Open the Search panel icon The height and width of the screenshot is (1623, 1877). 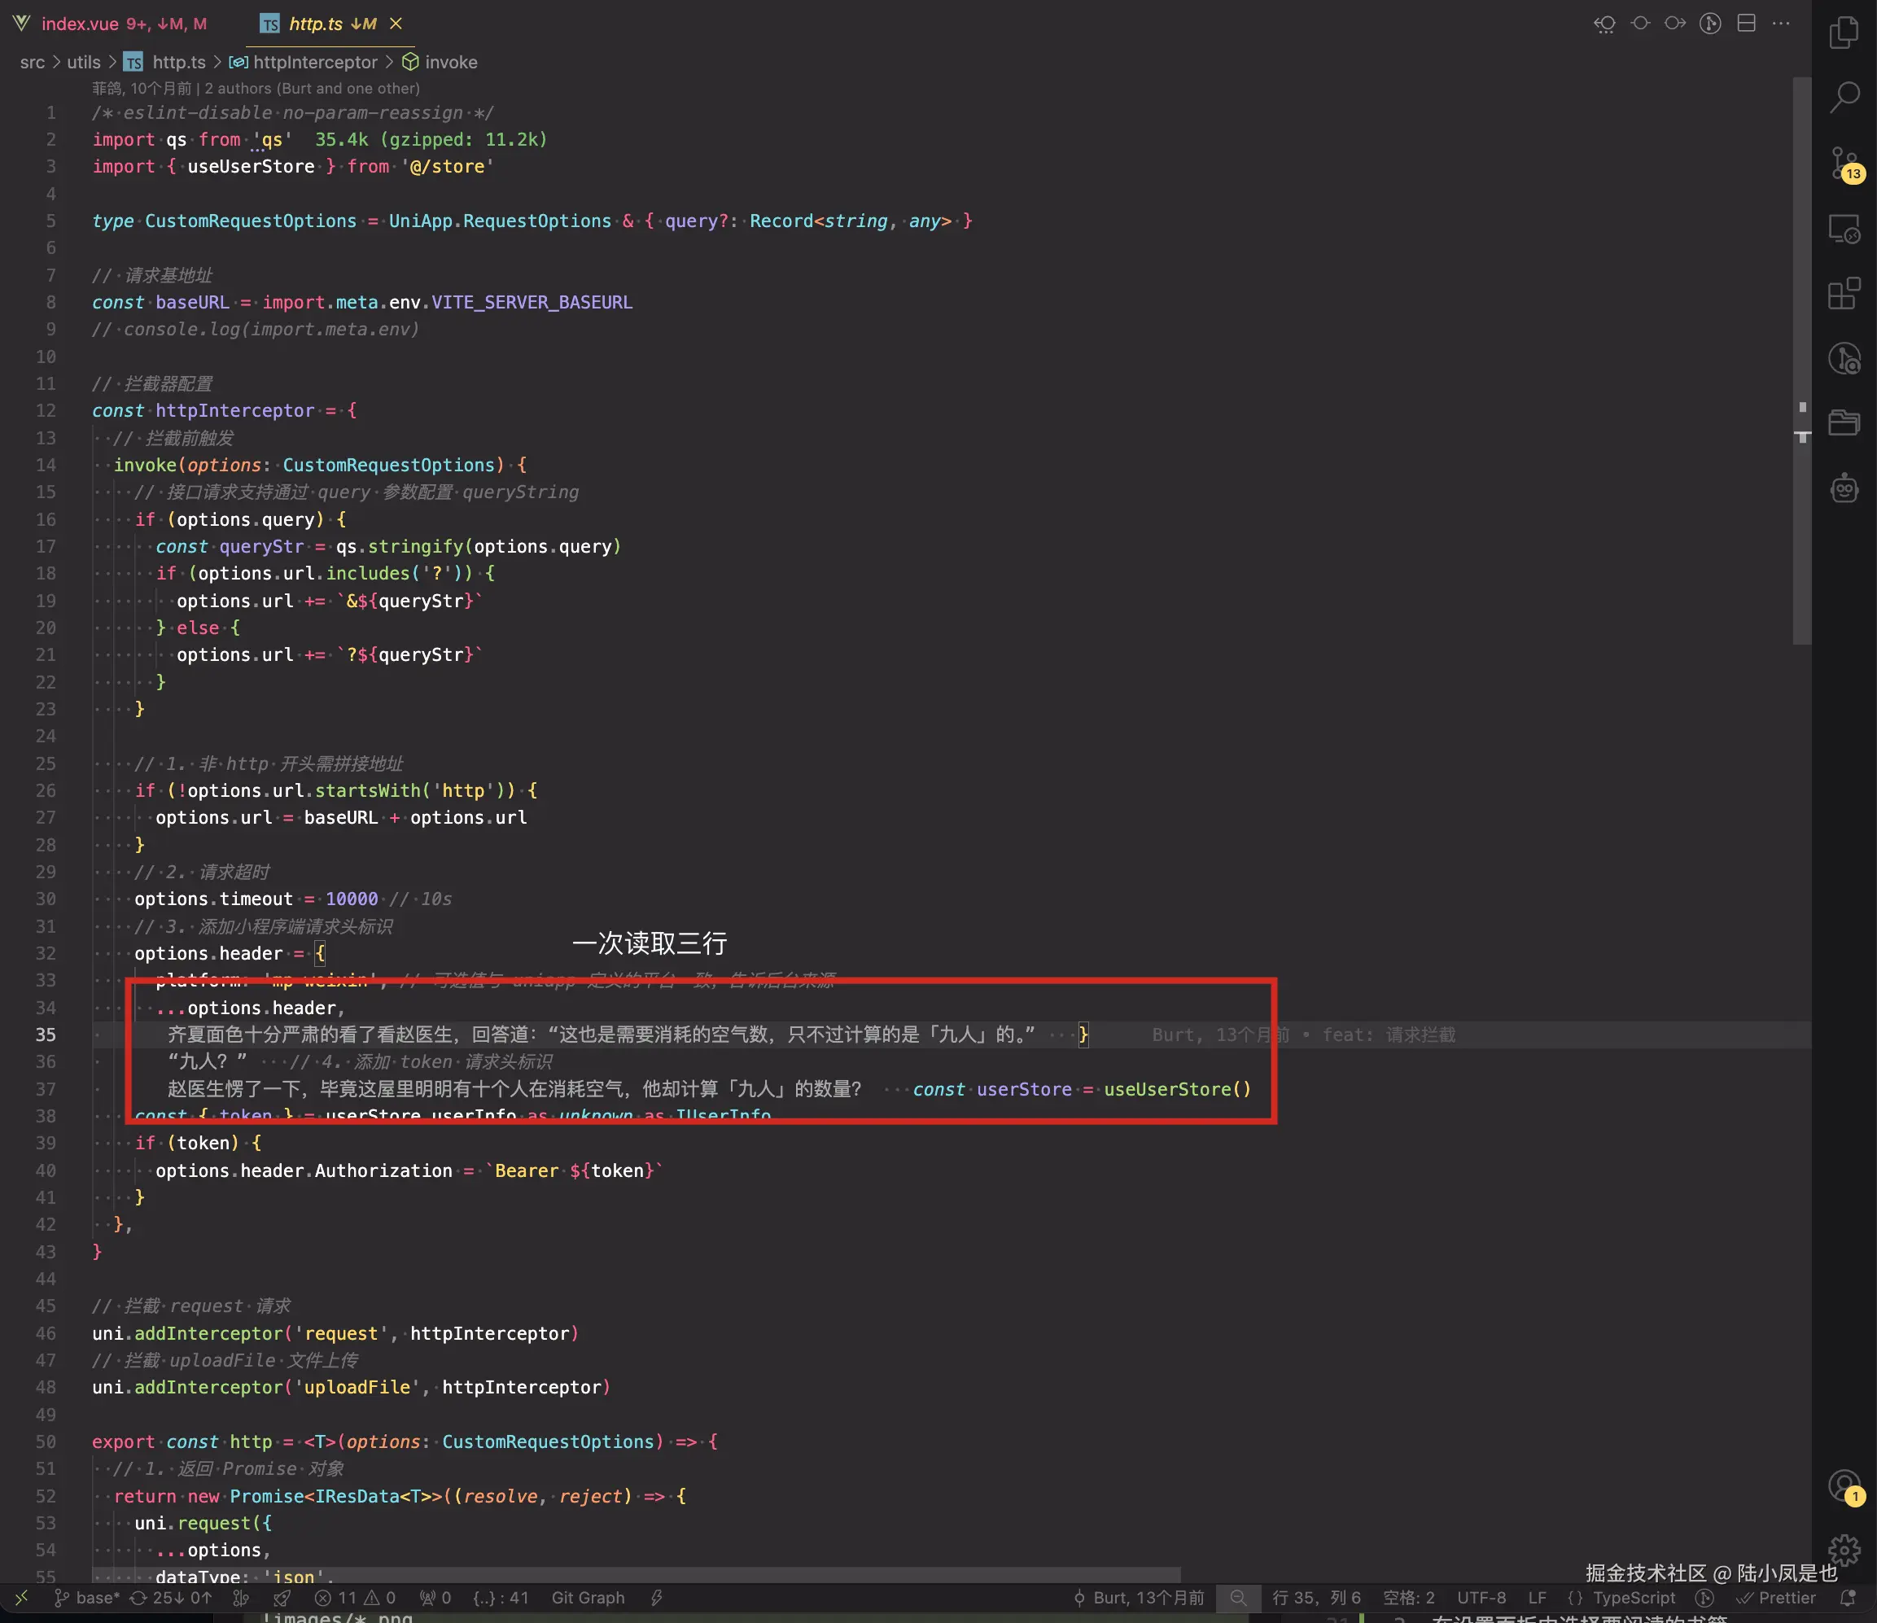1844,97
